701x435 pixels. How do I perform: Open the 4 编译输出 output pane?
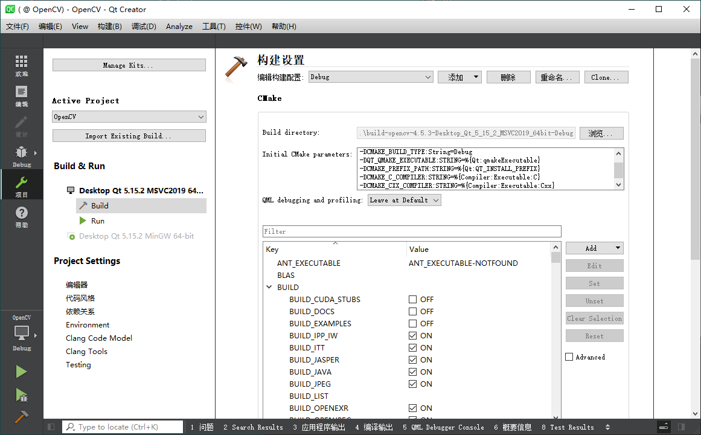click(x=374, y=427)
